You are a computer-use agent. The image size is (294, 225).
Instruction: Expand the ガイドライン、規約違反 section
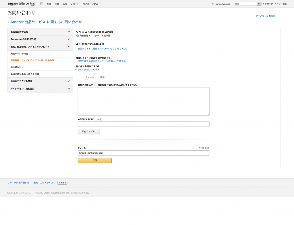coord(40,88)
